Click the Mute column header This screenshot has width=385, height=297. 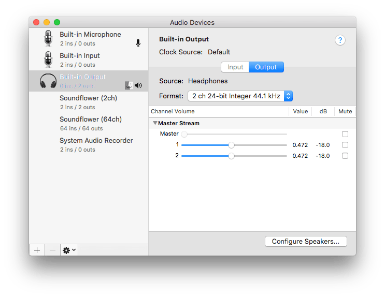click(345, 111)
